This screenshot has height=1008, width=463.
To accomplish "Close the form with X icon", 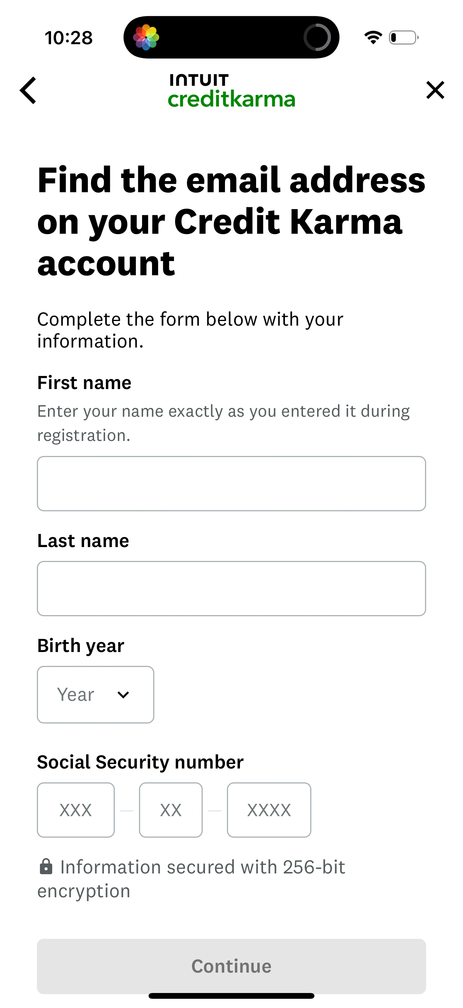I will [x=435, y=90].
